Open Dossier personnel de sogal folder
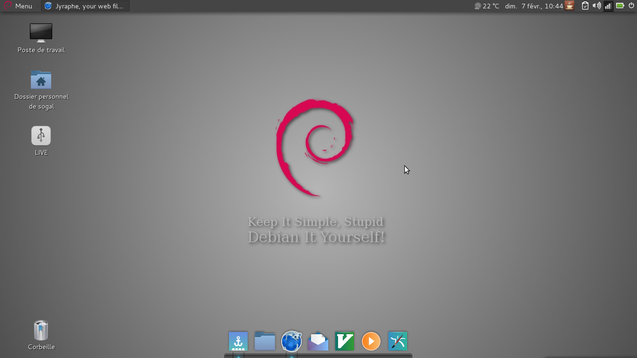 41,81
